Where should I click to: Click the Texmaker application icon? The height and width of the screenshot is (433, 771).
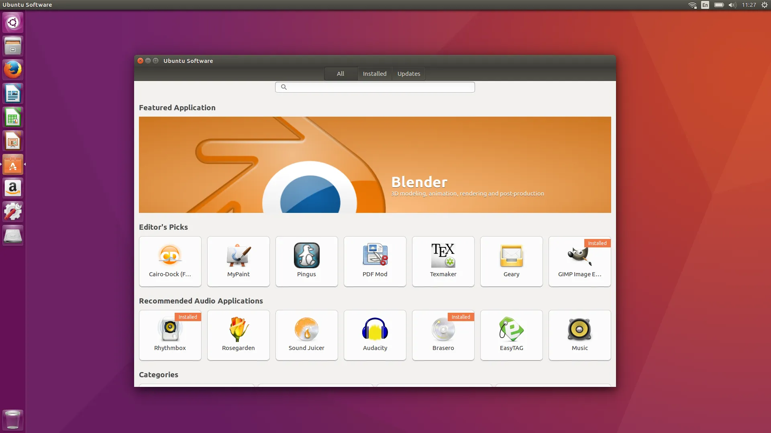[x=443, y=256]
